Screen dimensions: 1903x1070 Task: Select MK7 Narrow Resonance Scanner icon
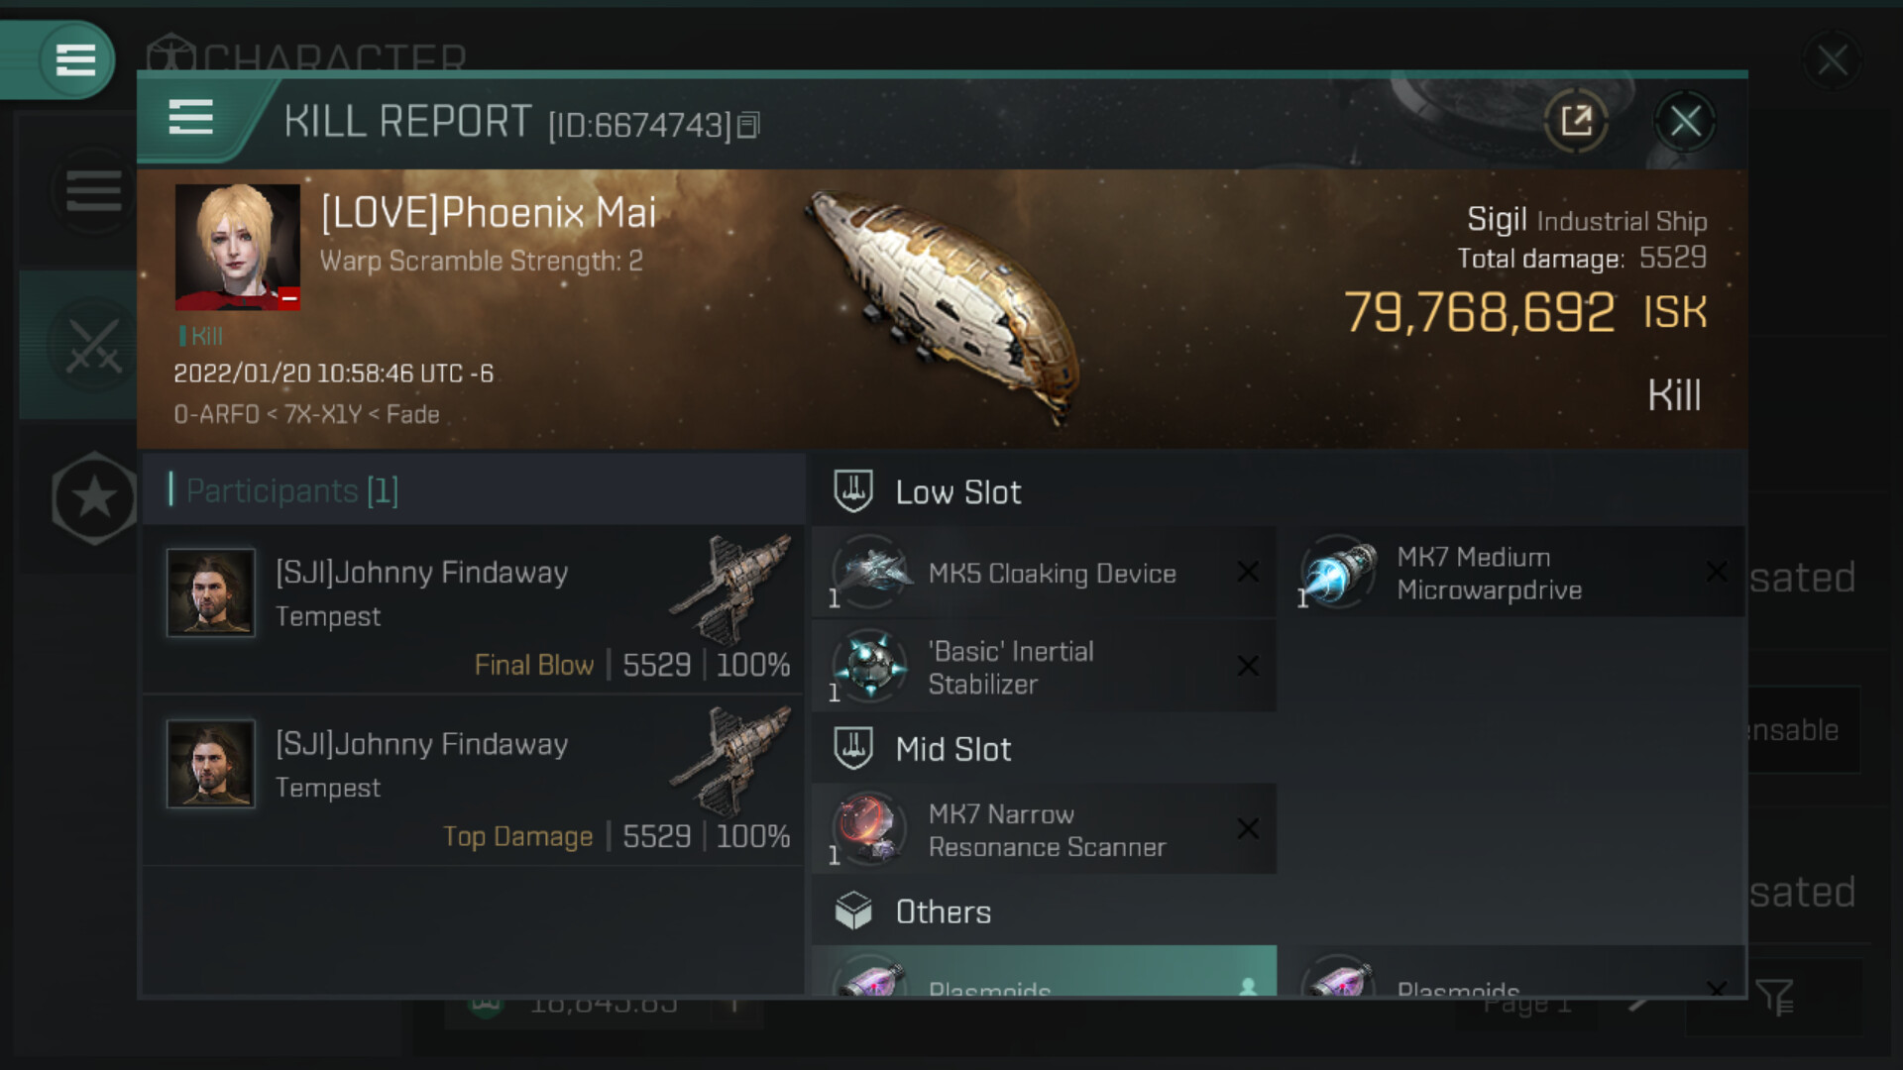pyautogui.click(x=870, y=829)
